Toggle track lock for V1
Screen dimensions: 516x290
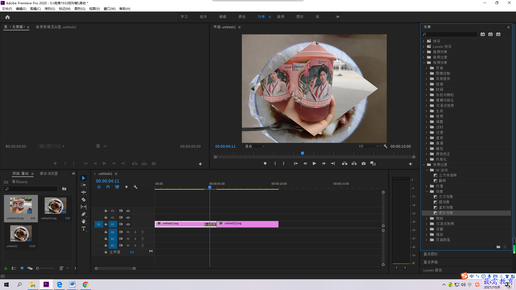click(x=106, y=224)
